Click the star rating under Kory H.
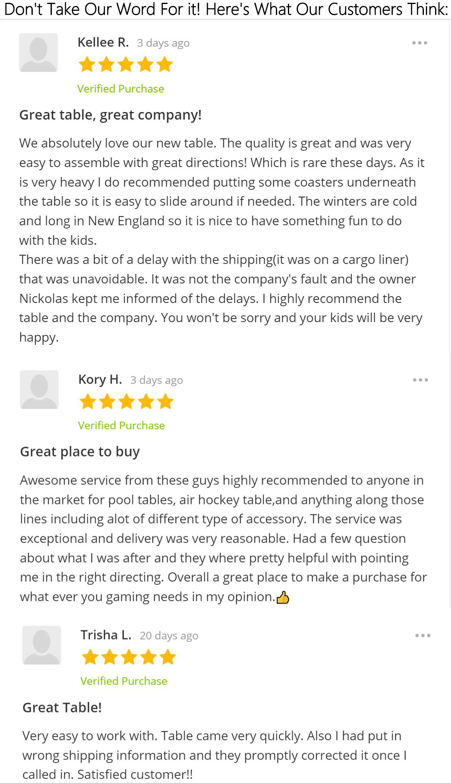This screenshot has width=451, height=783. coord(126,401)
